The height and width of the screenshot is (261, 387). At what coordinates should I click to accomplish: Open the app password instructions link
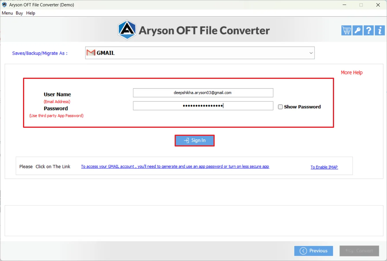click(175, 167)
